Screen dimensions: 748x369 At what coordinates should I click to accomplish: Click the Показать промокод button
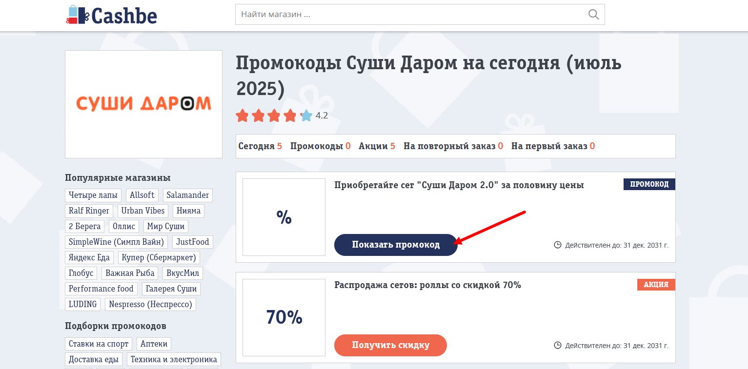[x=396, y=245]
